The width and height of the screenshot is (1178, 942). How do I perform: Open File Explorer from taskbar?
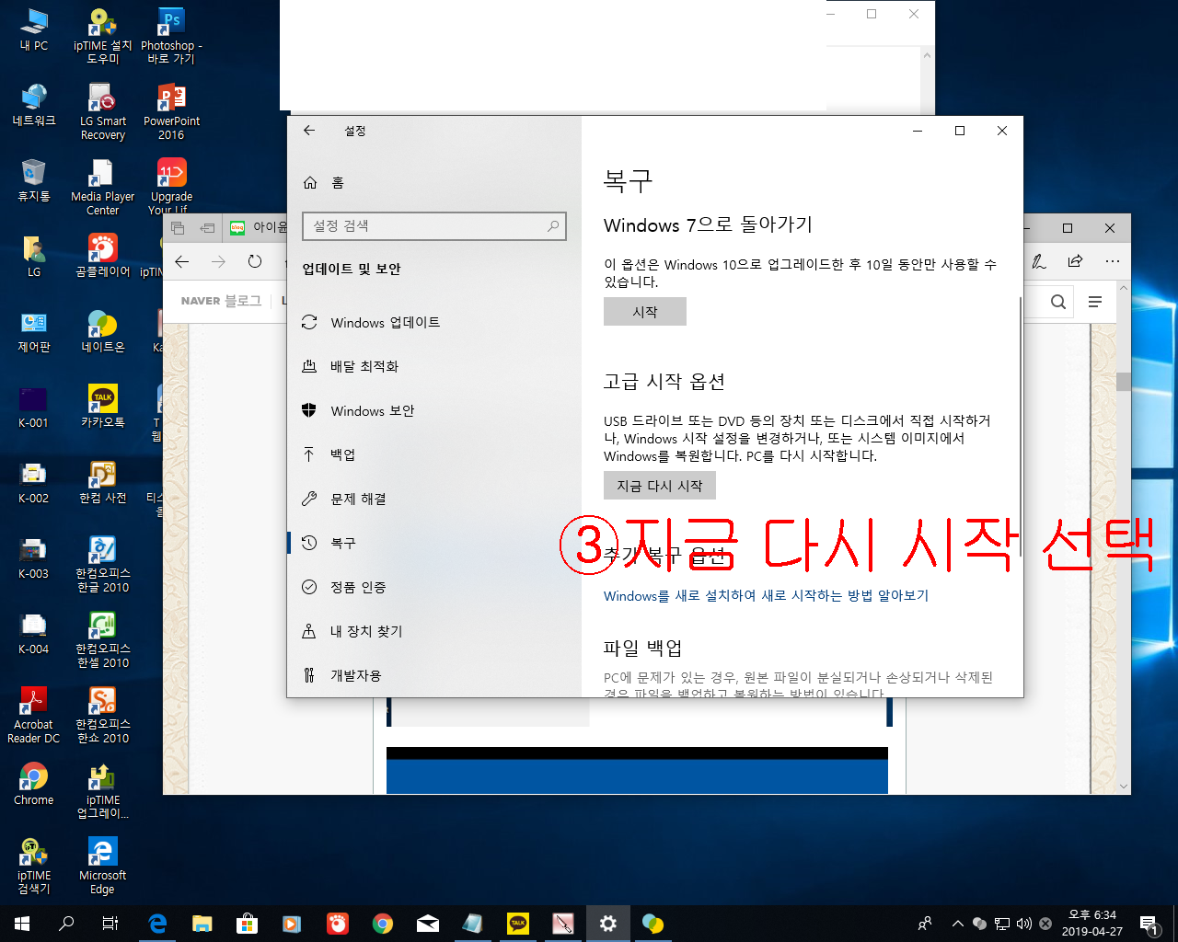(x=202, y=924)
